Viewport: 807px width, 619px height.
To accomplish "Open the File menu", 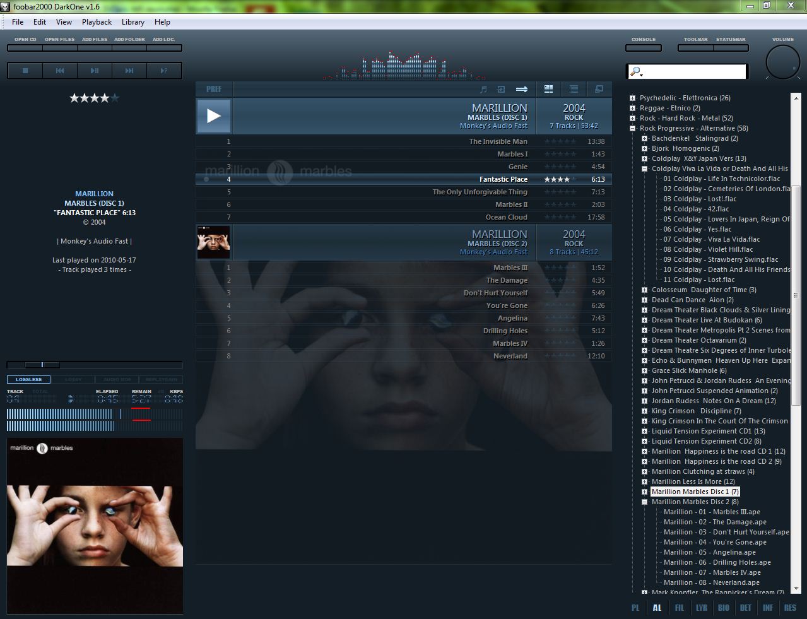I will (18, 22).
